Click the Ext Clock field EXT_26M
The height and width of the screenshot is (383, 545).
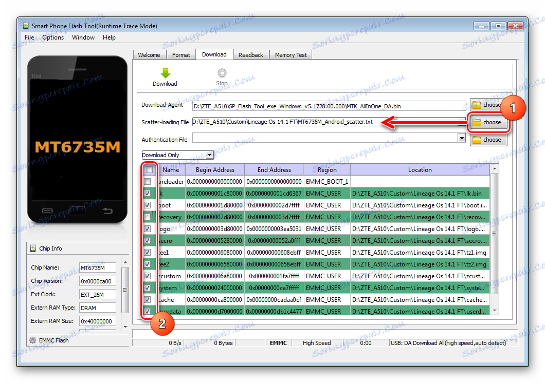[97, 295]
